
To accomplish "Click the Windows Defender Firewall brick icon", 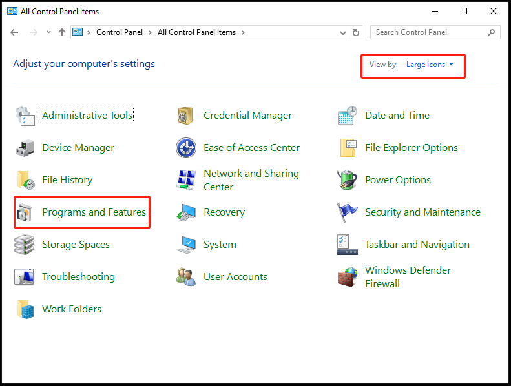I will click(x=348, y=277).
